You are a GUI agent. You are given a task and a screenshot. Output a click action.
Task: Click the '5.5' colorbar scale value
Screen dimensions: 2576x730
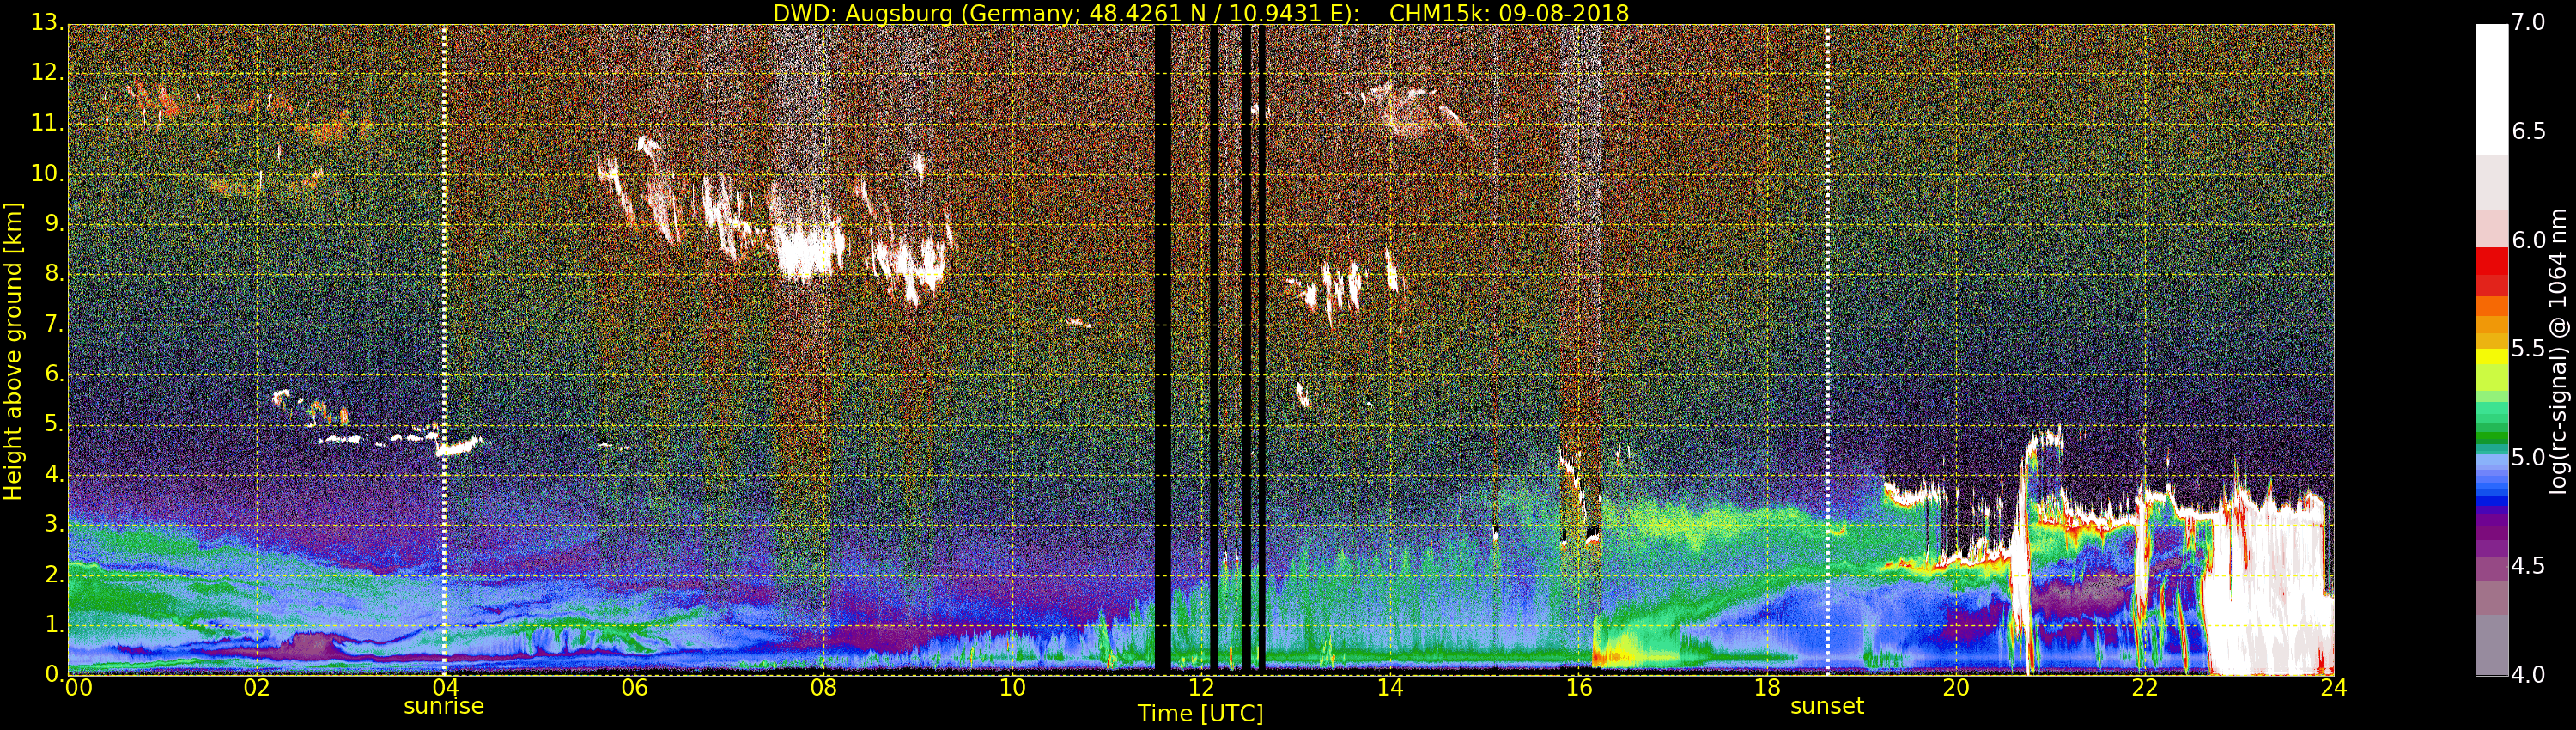pyautogui.click(x=2528, y=349)
